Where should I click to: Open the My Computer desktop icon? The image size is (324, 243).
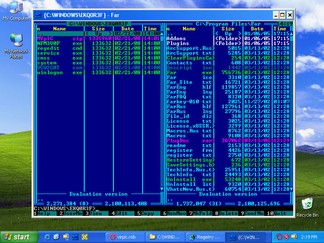click(16, 11)
